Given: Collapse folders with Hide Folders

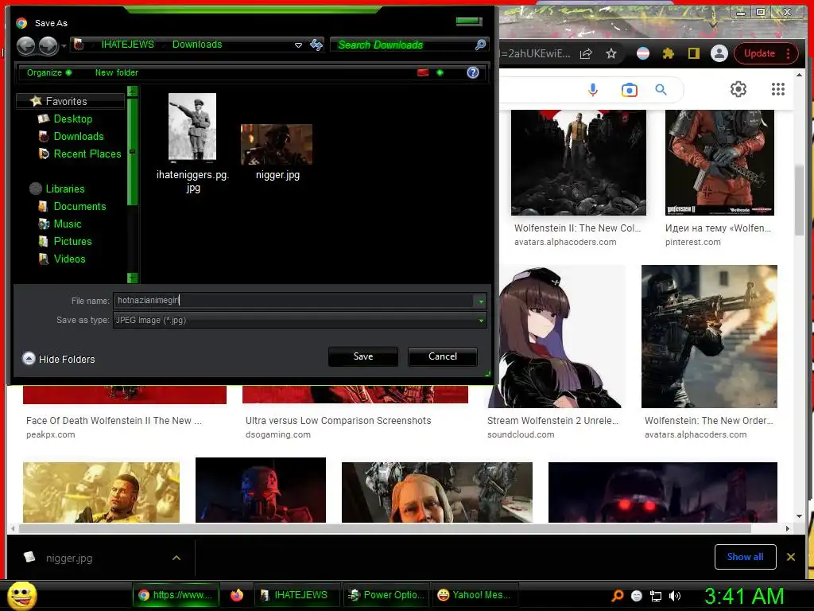Looking at the screenshot, I should 59,359.
